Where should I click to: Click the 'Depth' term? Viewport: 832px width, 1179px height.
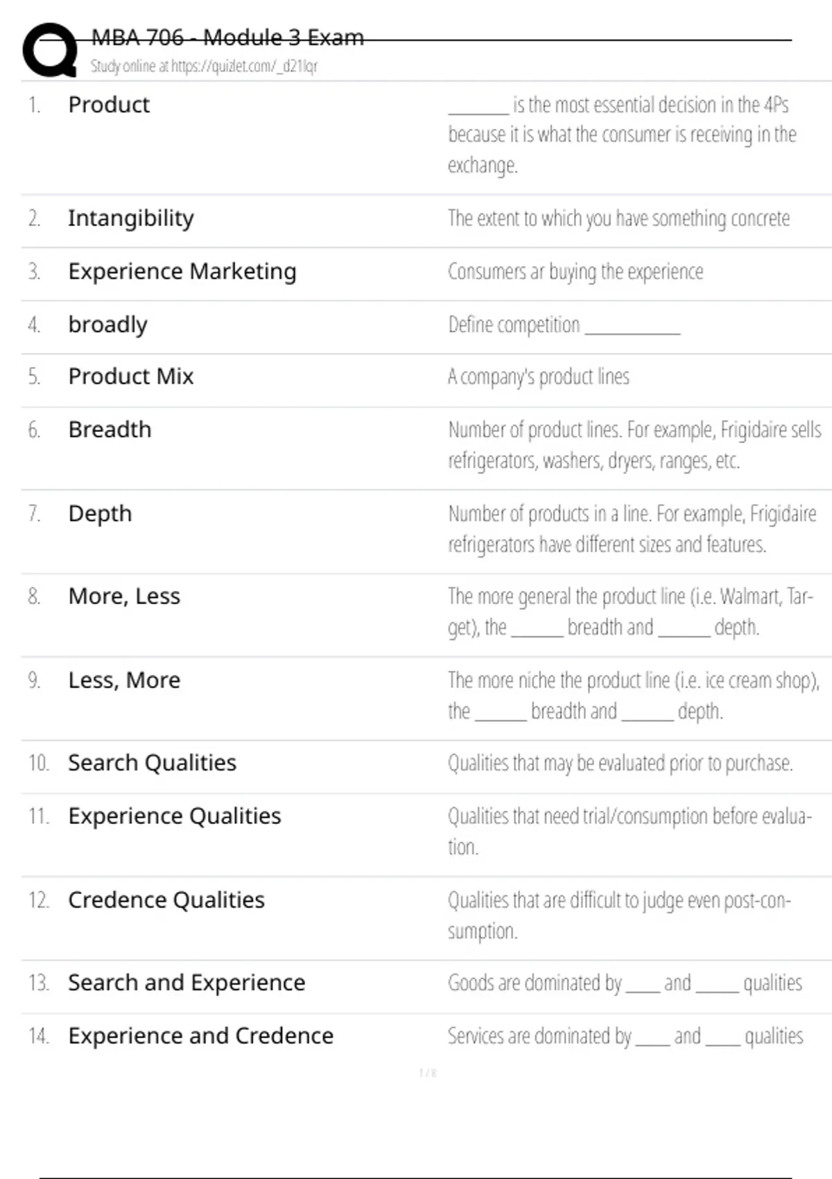100,514
